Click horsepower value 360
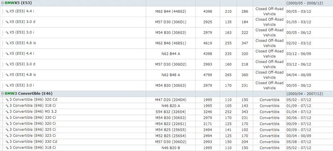333x151 pixels. (245, 75)
